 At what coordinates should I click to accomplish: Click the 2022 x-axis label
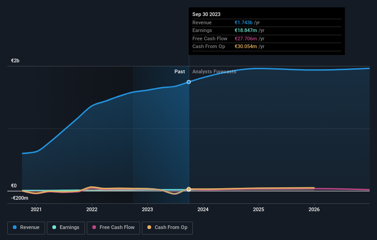92,209
